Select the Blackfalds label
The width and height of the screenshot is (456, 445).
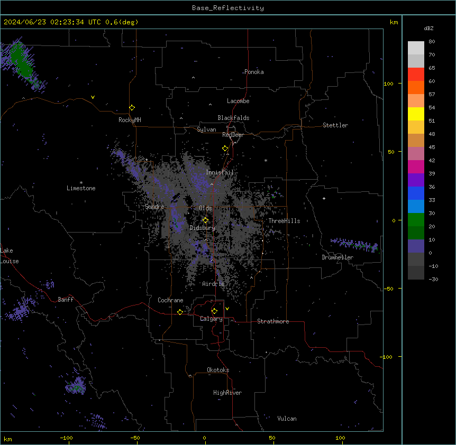tap(233, 118)
